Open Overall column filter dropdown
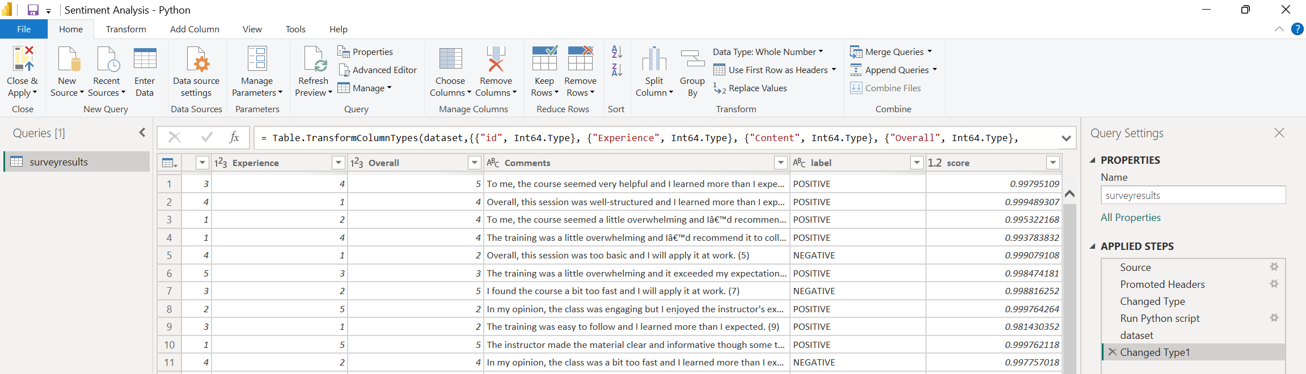This screenshot has height=374, width=1306. coord(475,163)
